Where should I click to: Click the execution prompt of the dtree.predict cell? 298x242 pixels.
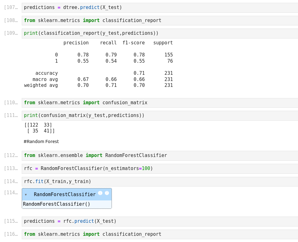(11, 8)
